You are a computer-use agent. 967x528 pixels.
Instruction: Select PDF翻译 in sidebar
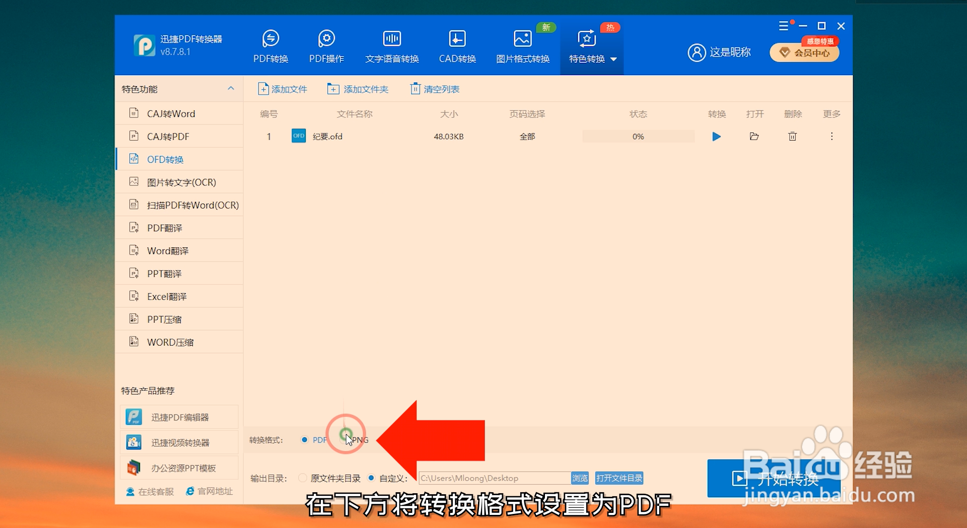[179, 228]
